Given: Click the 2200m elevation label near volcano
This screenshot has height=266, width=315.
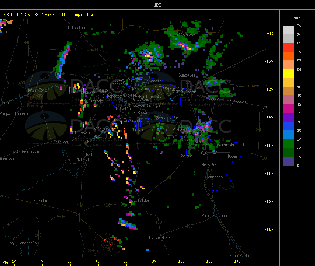Looking at the screenshot, I should coord(93,251).
